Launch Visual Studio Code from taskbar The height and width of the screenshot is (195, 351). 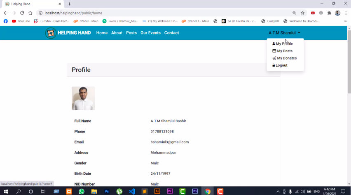tap(132, 191)
